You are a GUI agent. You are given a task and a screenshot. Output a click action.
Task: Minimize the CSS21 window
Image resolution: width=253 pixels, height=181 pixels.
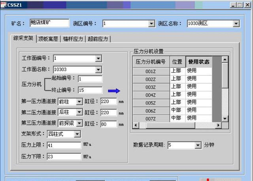click(x=233, y=5)
